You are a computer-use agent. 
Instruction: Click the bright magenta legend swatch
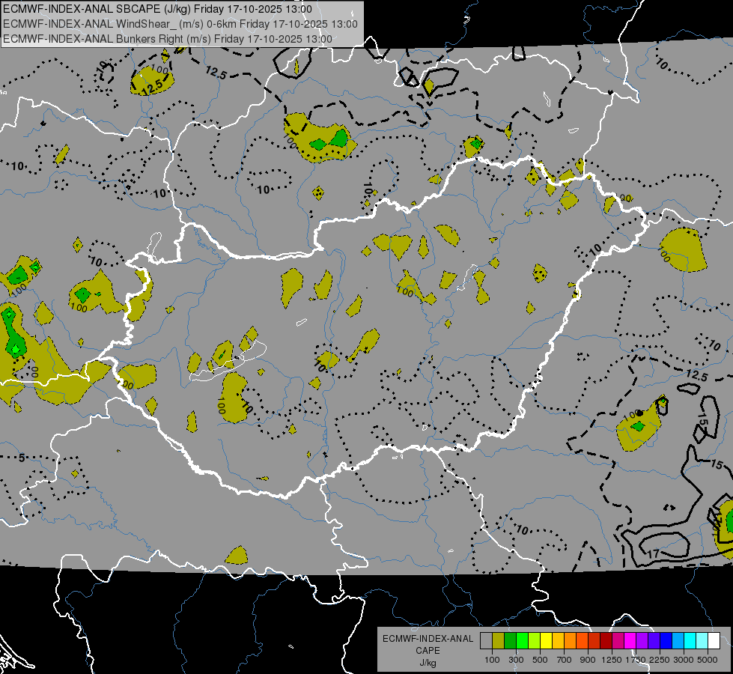[630, 641]
